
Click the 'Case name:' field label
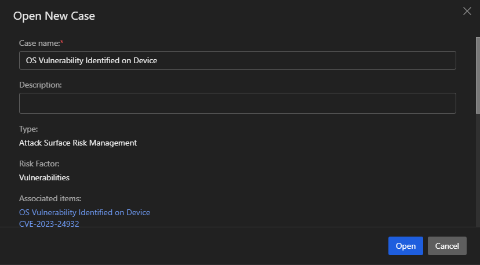tap(39, 42)
